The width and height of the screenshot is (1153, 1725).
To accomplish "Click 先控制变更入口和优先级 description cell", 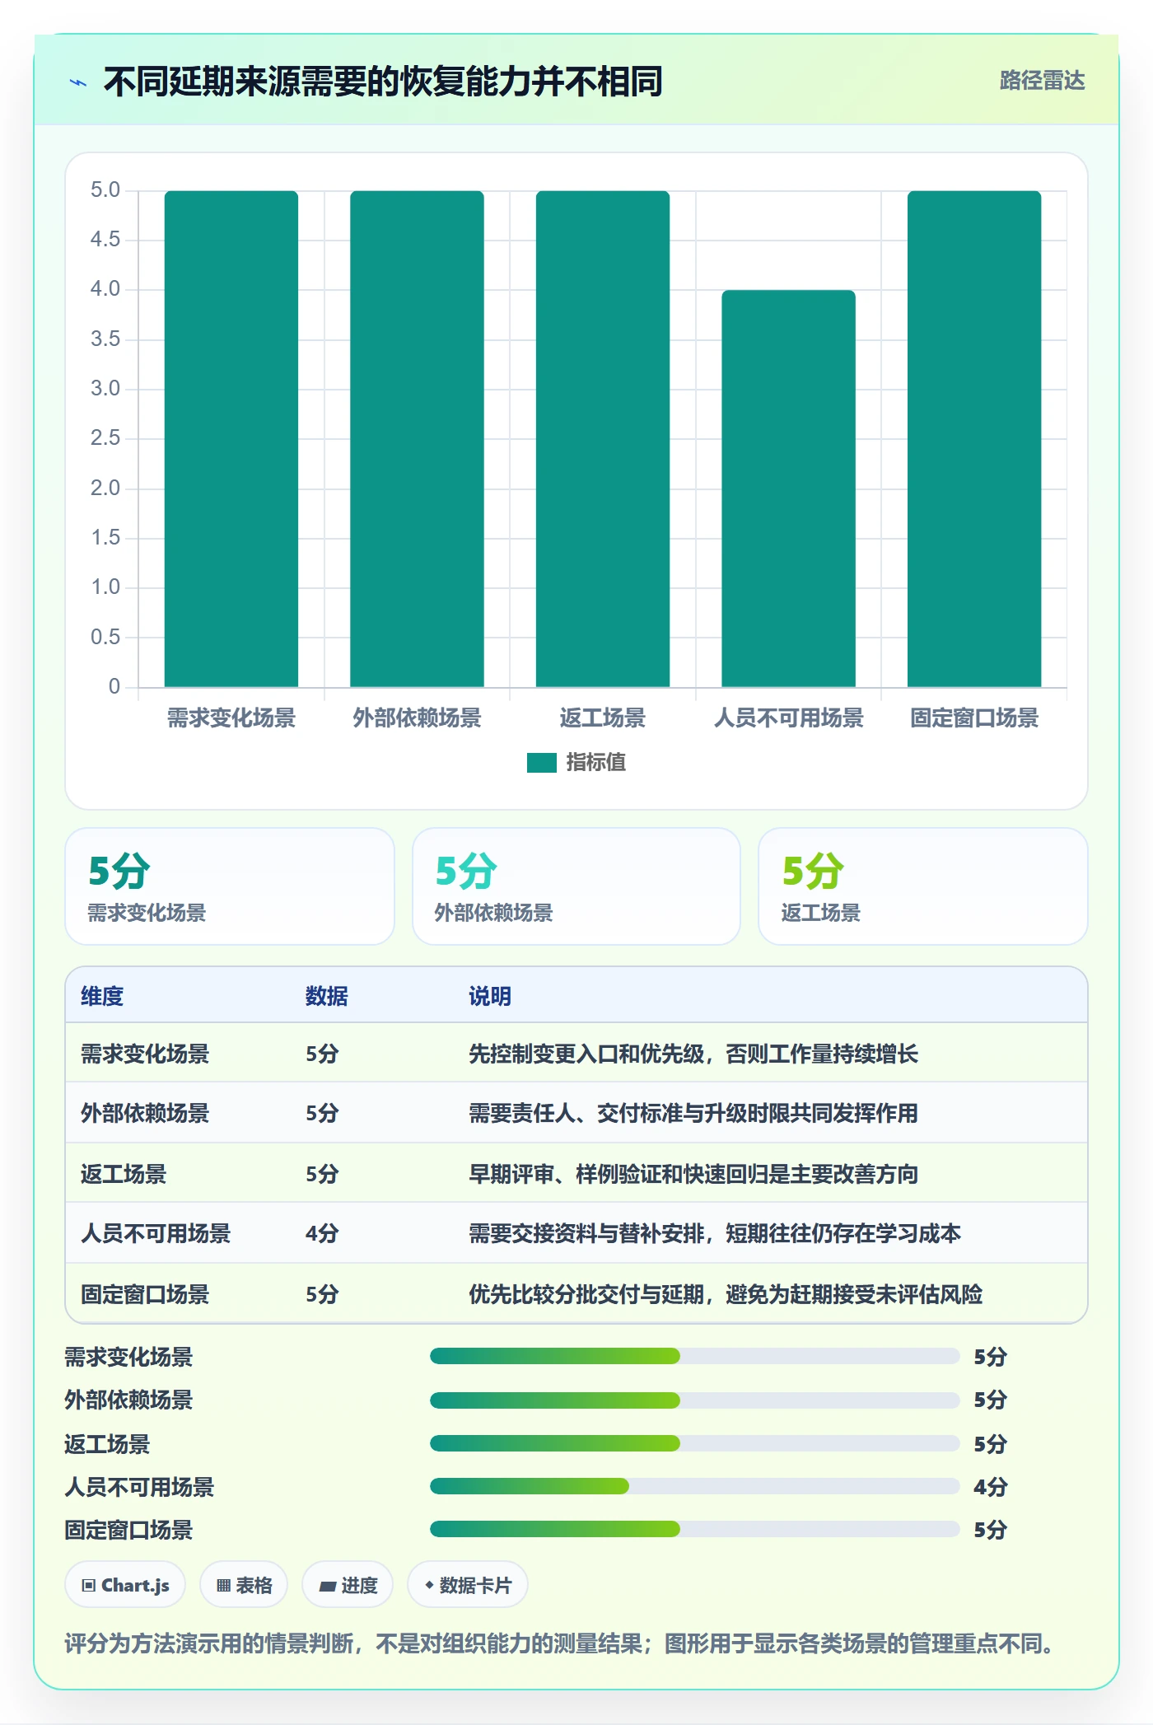I will coord(693,1054).
